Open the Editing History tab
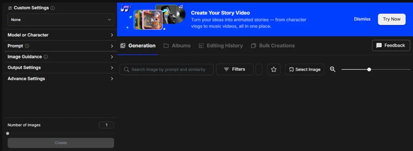The width and height of the screenshot is (413, 151). 221,46
